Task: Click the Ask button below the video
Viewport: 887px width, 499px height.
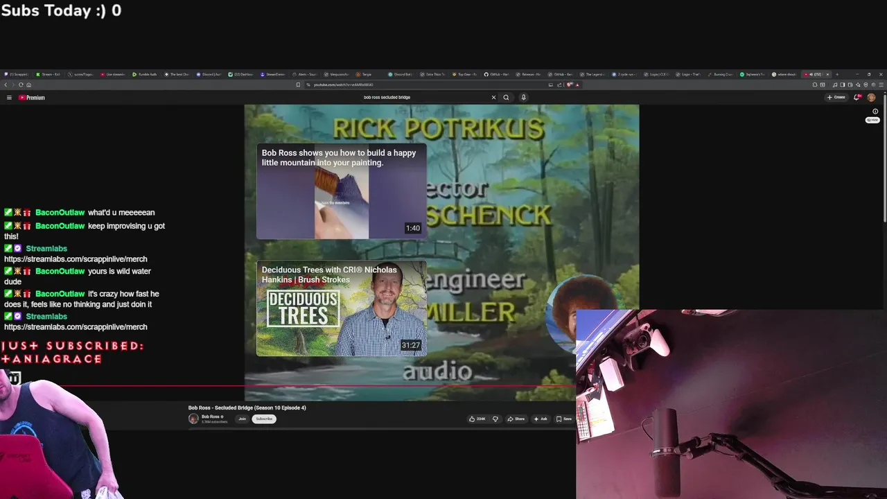Action: pos(541,419)
